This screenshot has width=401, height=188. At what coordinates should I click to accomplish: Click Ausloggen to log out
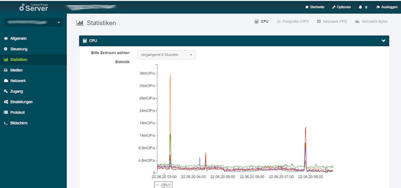pos(387,7)
